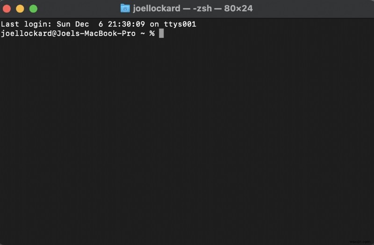The width and height of the screenshot is (374, 245).
Task: Click the gray block cursor at prompt
Action: click(x=161, y=33)
